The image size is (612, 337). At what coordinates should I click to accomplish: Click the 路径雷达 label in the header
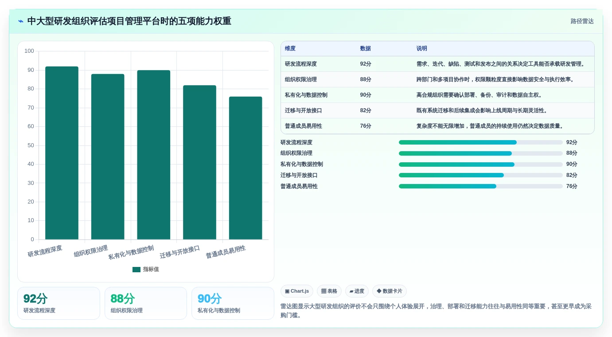click(582, 21)
